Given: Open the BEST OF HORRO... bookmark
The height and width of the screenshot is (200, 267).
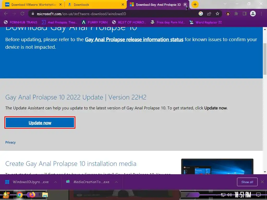Looking at the screenshot, I should [x=129, y=22].
